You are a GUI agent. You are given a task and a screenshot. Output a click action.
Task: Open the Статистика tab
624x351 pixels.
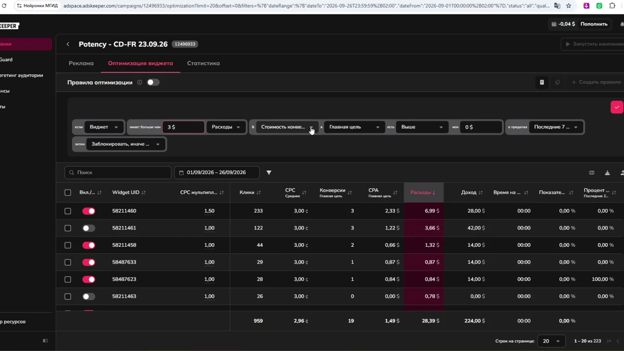tap(203, 63)
